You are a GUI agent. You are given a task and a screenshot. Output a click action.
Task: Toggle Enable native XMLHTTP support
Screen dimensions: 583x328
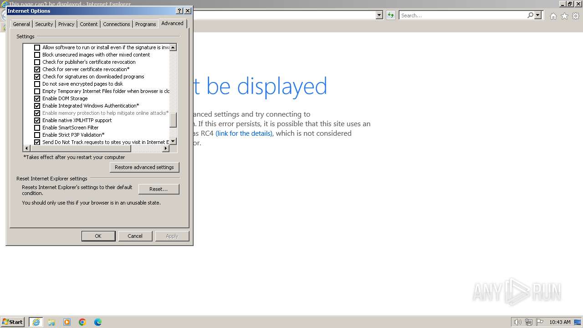point(37,120)
